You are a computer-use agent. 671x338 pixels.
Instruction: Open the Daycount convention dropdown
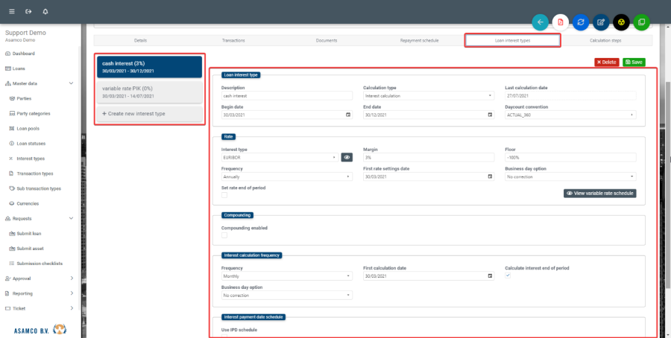click(x=570, y=115)
